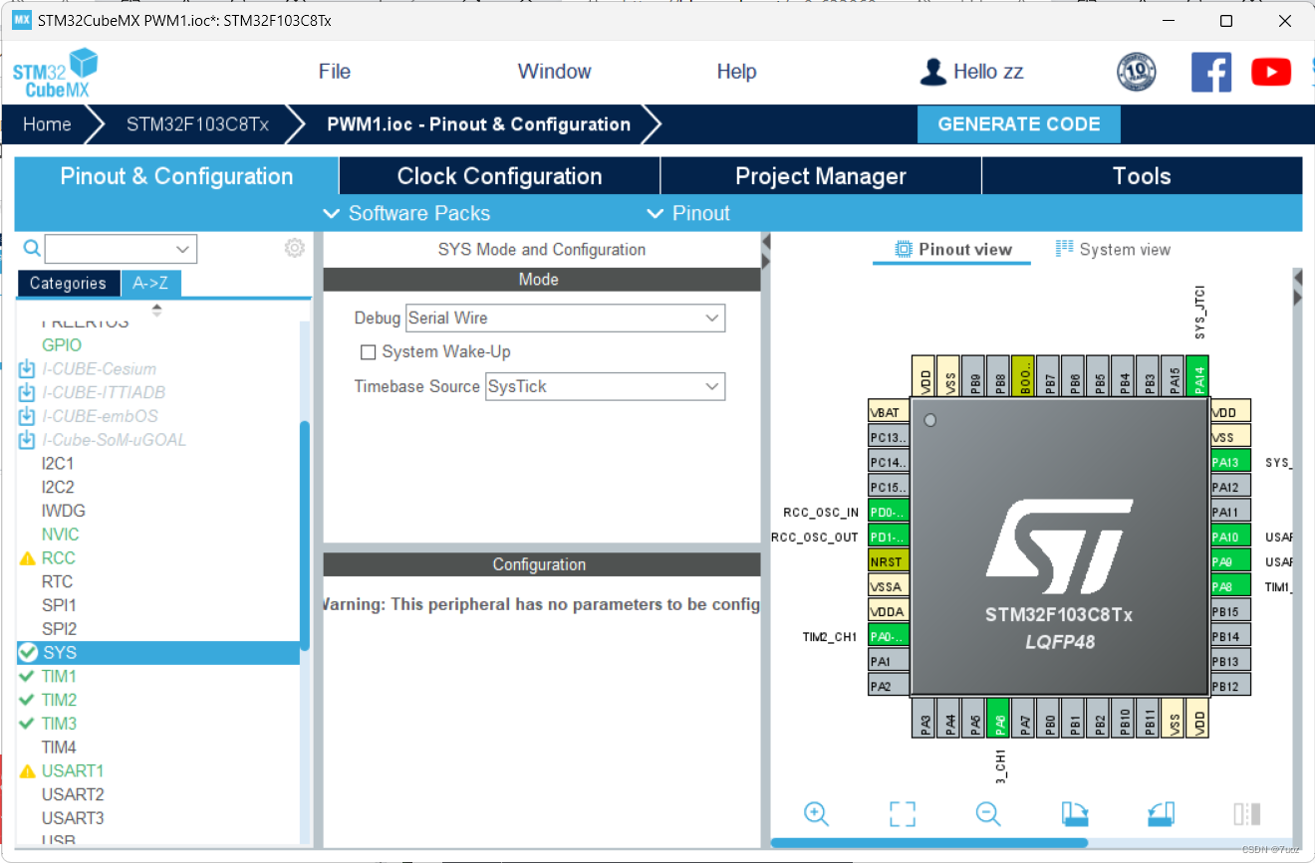The image size is (1315, 863).
Task: Zoom out of the pinout view
Action: [x=988, y=813]
